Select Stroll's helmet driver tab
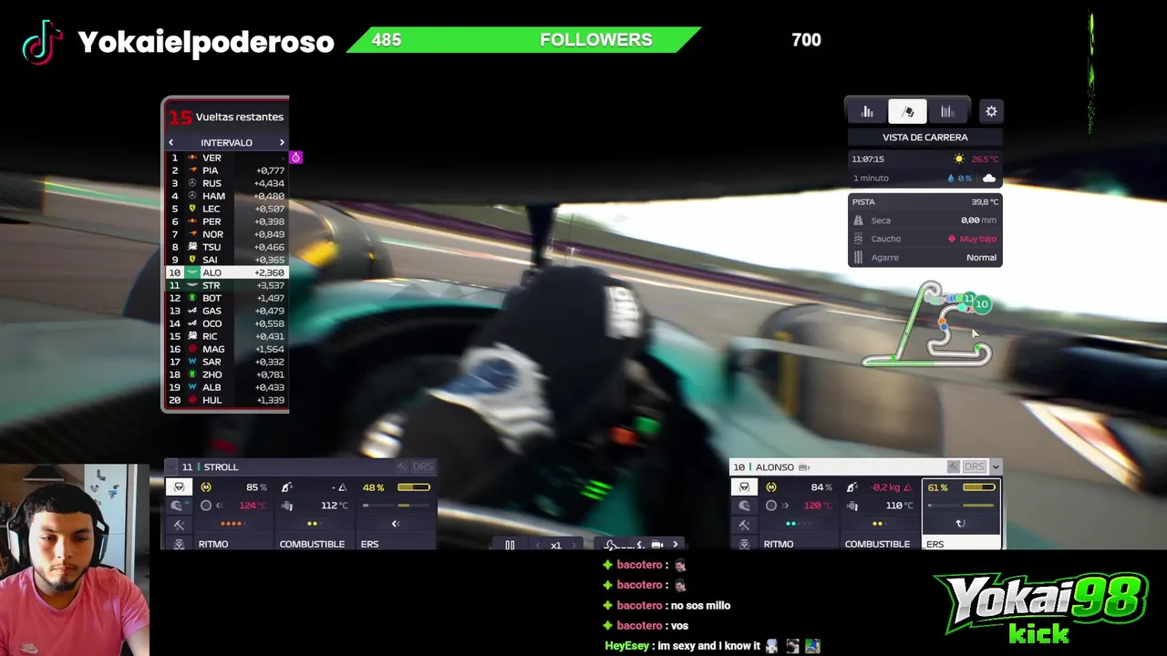Image resolution: width=1167 pixels, height=656 pixels. (177, 506)
